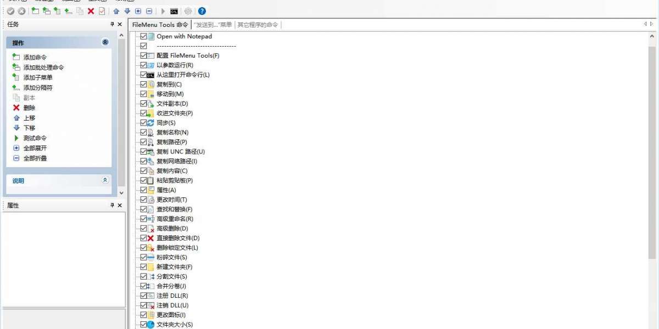Viewport: 659px width, 329px height.
Task: Click the 同步(S) sync arrows icon
Action: [x=151, y=123]
